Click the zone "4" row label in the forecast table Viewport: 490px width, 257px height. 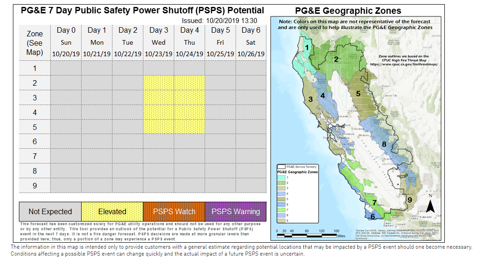coord(35,112)
